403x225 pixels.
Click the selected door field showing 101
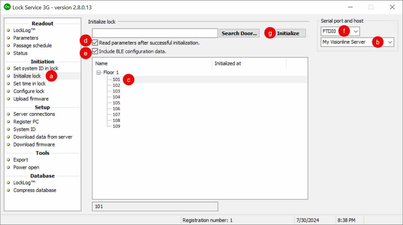point(155,207)
